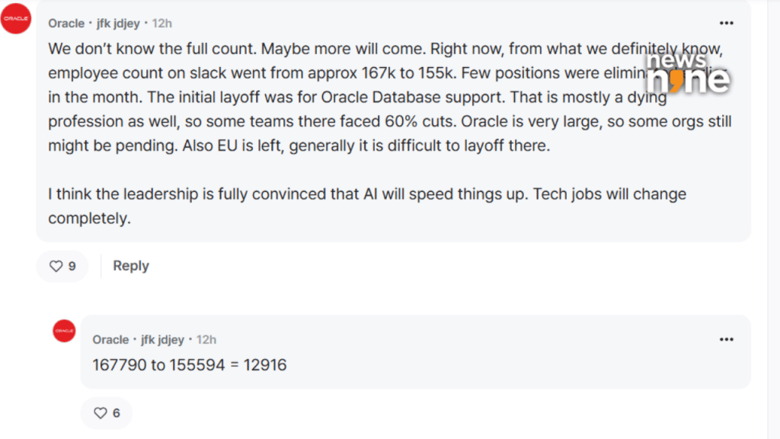Open the jfk jdjey username in the reply
Viewport: 780px width, 439px height.
(162, 339)
